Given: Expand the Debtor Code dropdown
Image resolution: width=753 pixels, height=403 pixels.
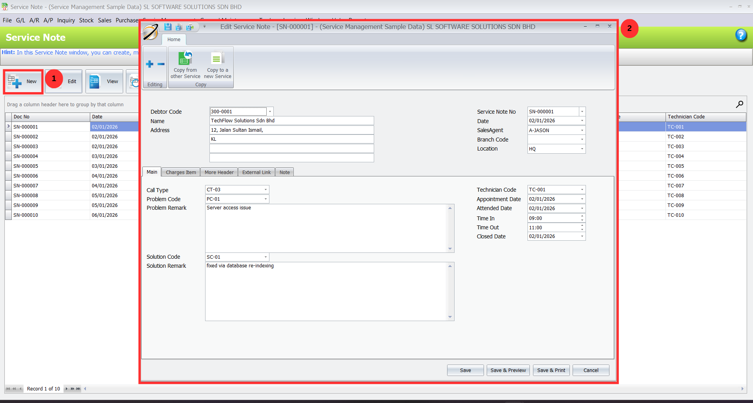Looking at the screenshot, I should (270, 111).
